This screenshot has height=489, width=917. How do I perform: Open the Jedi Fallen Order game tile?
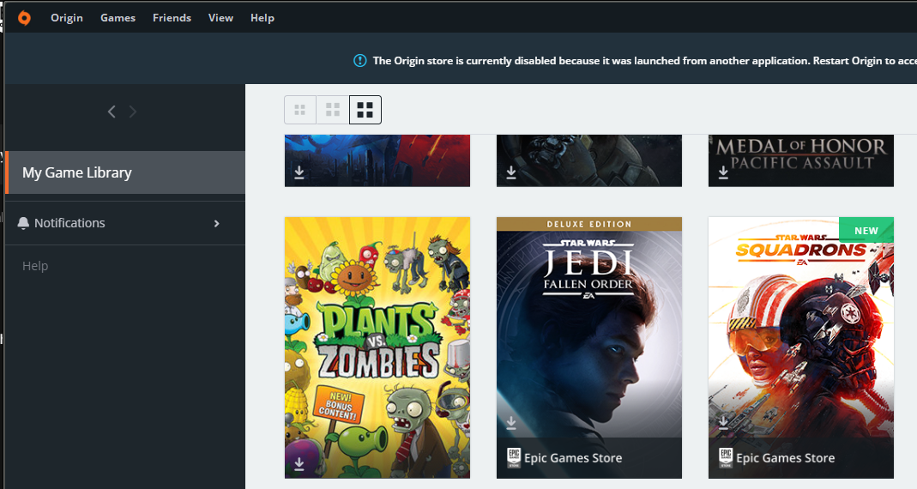point(589,347)
